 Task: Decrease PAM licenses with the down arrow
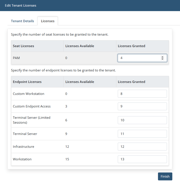(162, 59)
